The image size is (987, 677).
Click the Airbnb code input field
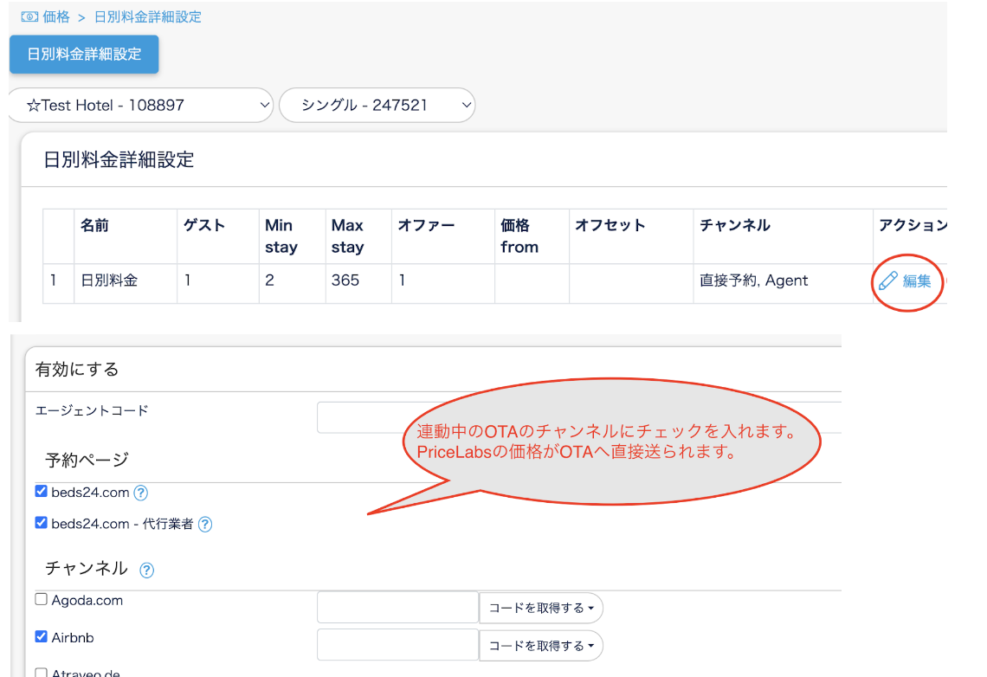[397, 645]
